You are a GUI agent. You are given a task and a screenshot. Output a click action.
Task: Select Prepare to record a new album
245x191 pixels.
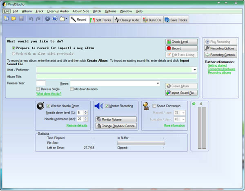point(13,48)
